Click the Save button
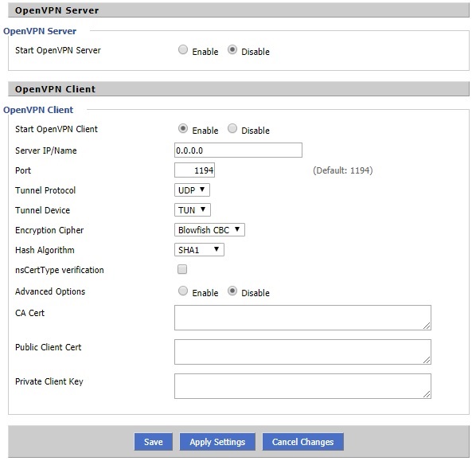 [x=153, y=442]
